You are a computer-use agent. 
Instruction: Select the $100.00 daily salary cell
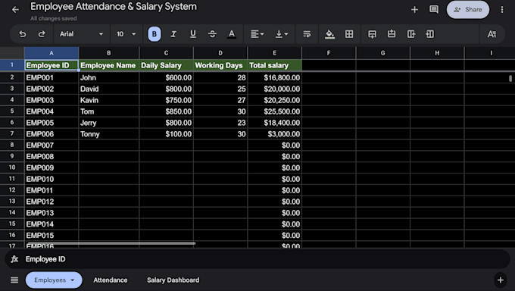pos(166,134)
